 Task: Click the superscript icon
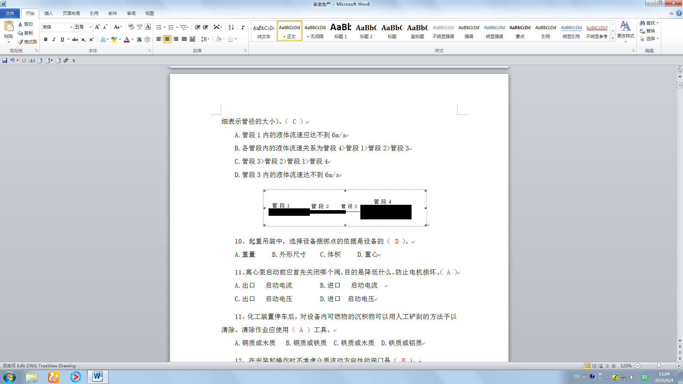tap(91, 39)
